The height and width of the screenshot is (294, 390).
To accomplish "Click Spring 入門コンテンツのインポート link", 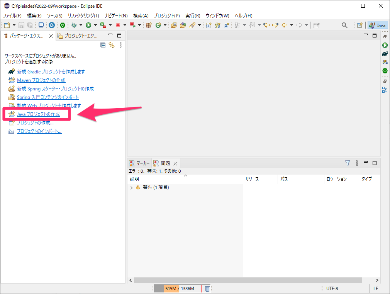I will click(x=48, y=97).
